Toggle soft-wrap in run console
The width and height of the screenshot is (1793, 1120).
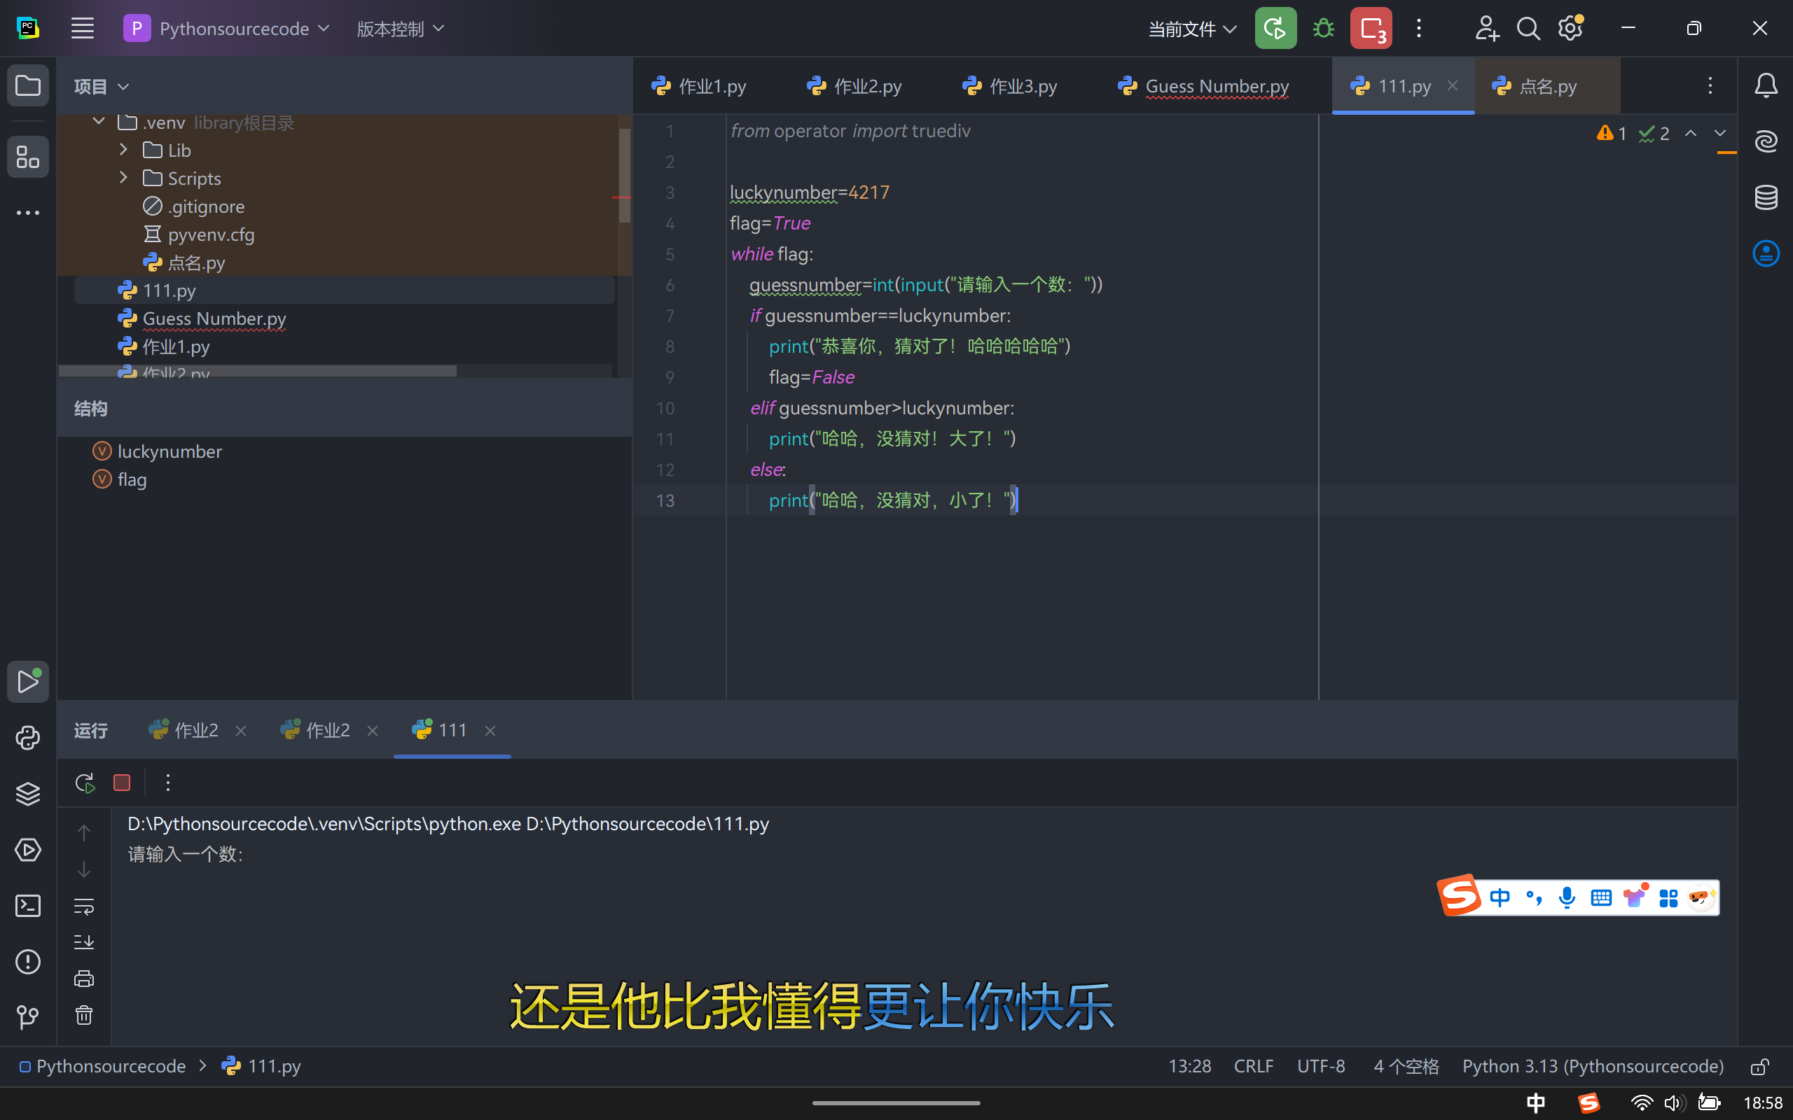pos(84,906)
